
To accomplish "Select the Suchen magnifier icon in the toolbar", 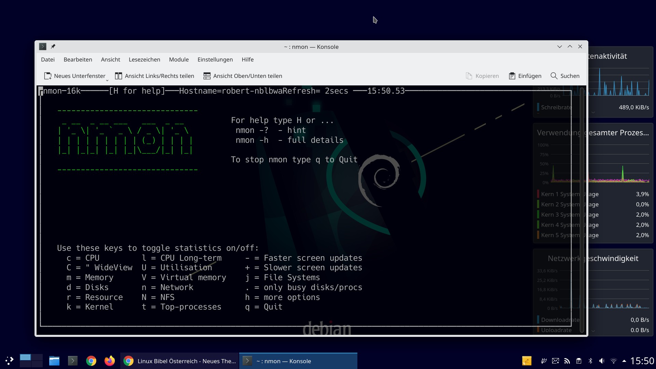I will 553,76.
